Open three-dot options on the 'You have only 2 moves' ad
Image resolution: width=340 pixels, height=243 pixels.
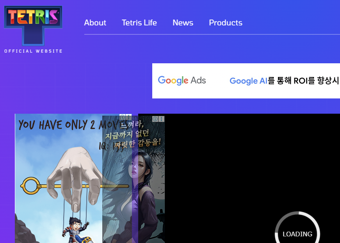pos(128,117)
